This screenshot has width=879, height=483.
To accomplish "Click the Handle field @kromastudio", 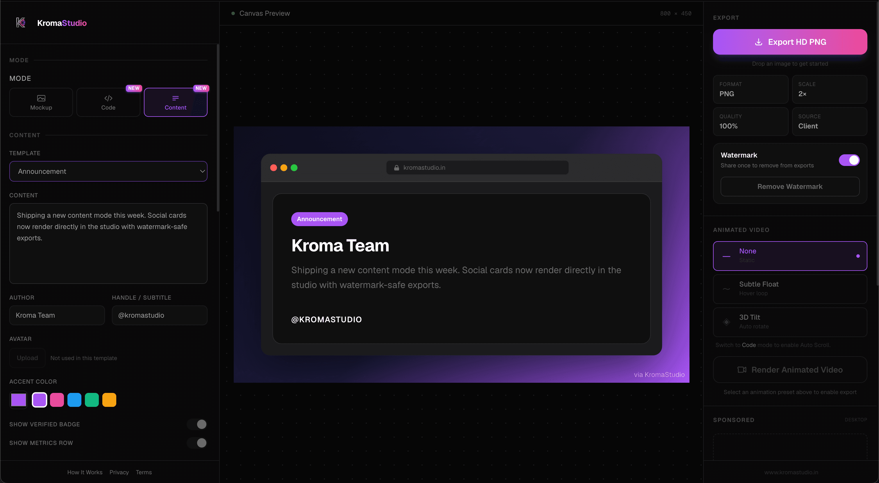I will [159, 315].
